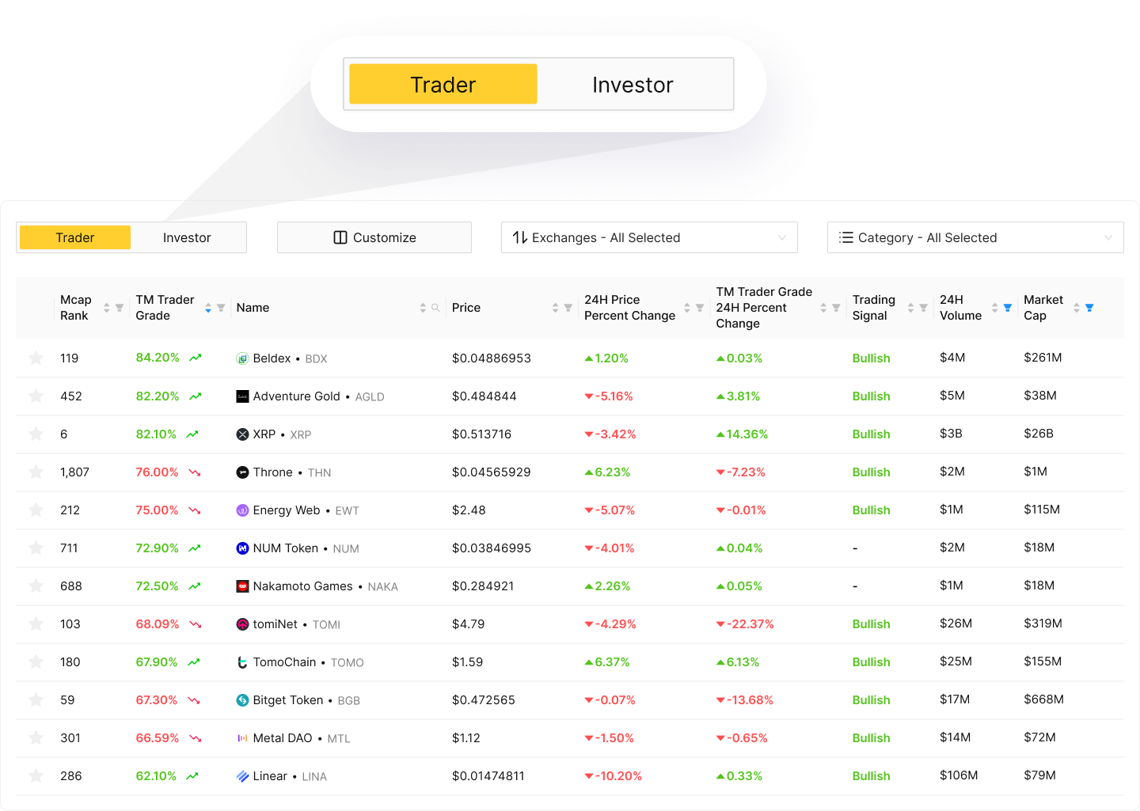This screenshot has width=1140, height=811.
Task: Switch to the Investor tab
Action: (x=187, y=237)
